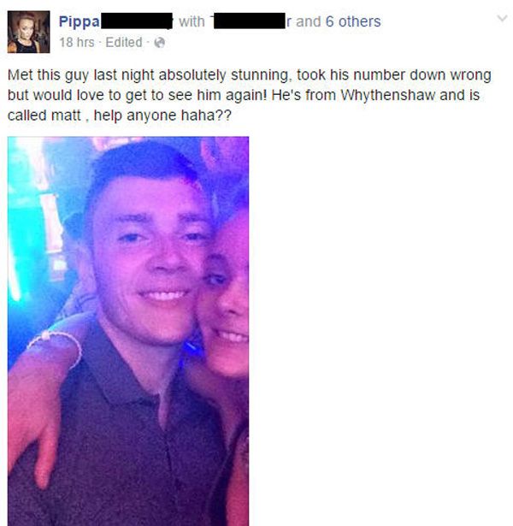Click the blank area beside the photo
Screen dimensions: 513x526
point(380,331)
